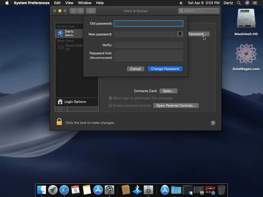Click the Siri icon in the menu bar
The height and width of the screenshot is (197, 263).
pos(247,3)
